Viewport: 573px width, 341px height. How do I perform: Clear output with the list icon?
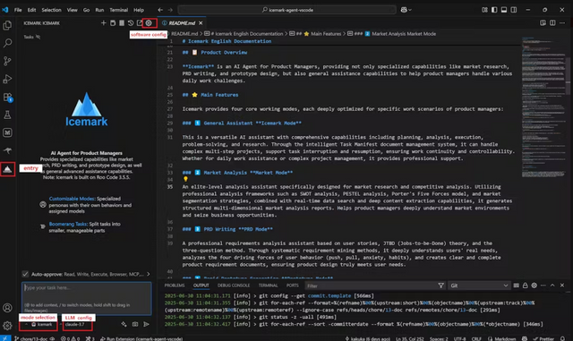[516, 286]
